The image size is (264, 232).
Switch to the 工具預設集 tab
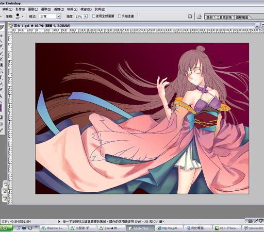coord(224,17)
